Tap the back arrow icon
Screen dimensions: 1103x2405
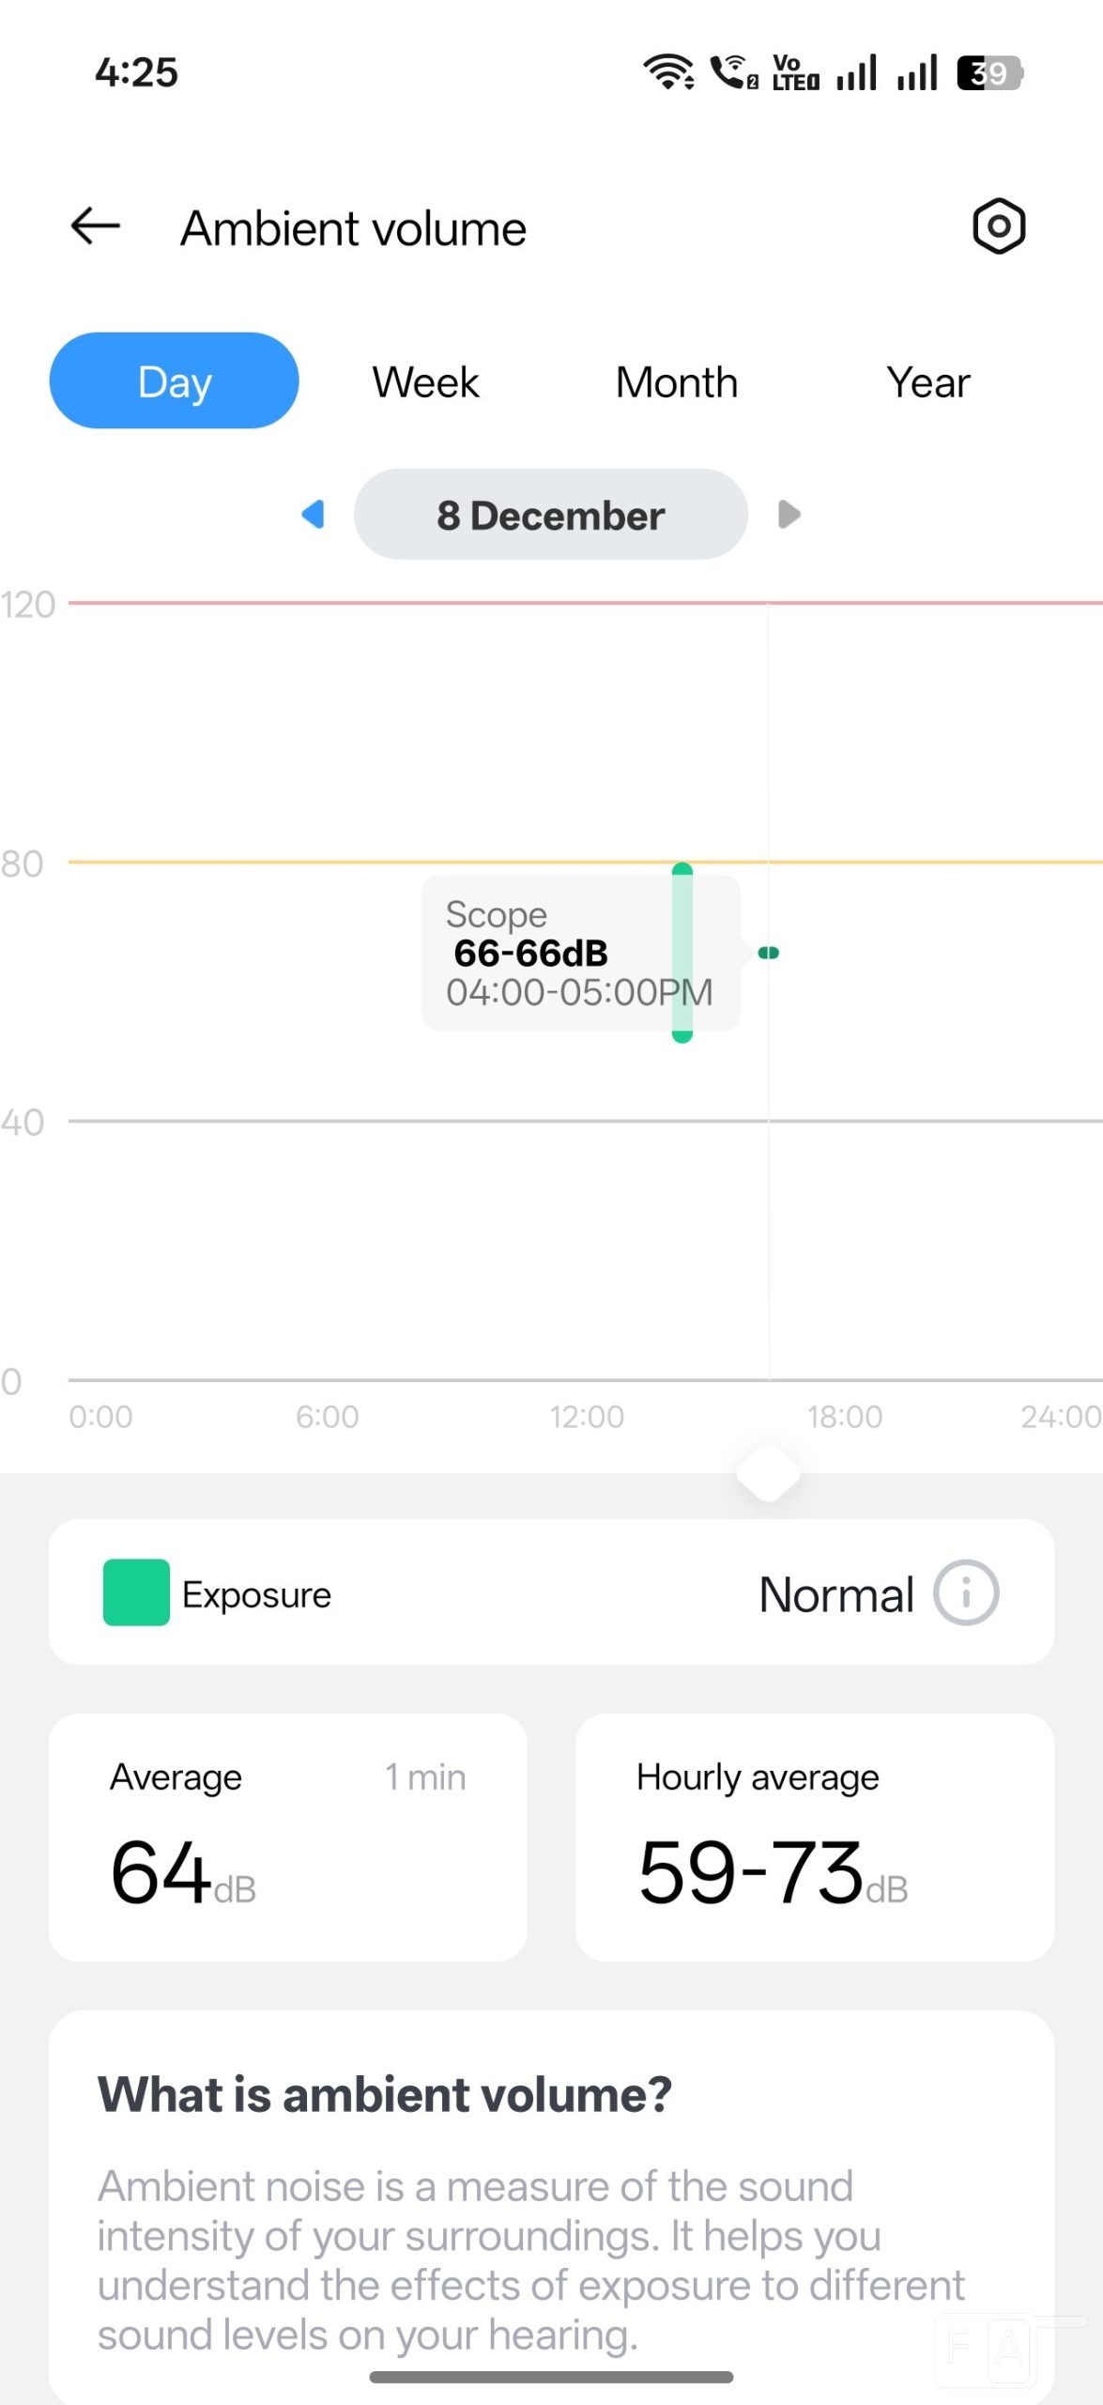[96, 226]
